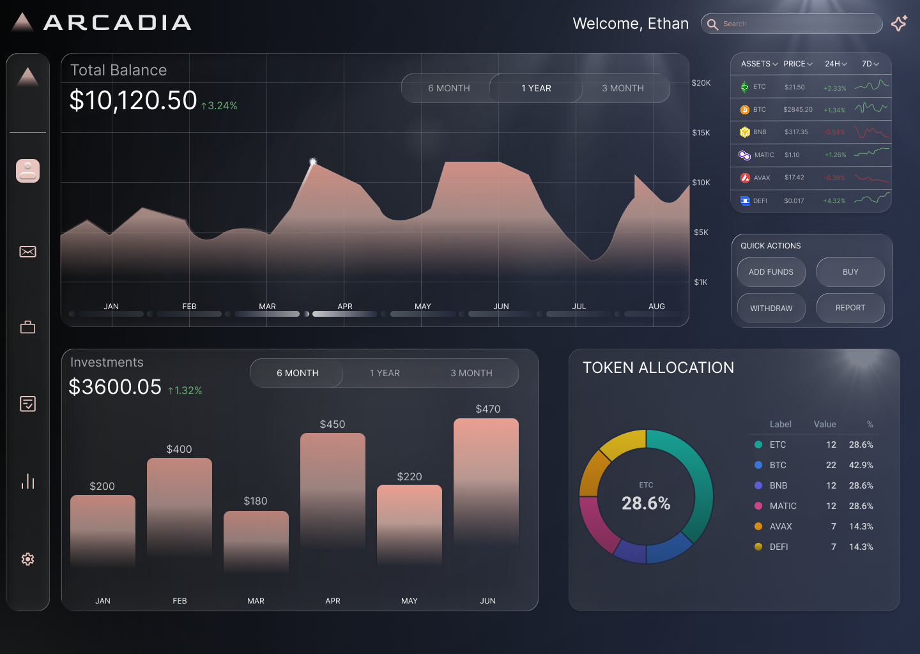The image size is (920, 654).
Task: Select 6 MONTH range for Total Balance
Action: [448, 88]
